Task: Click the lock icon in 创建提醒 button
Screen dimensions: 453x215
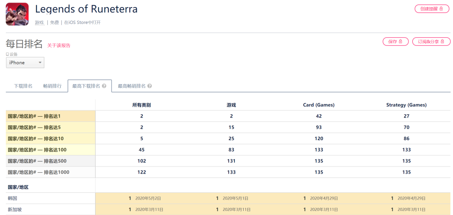Action: [x=441, y=9]
